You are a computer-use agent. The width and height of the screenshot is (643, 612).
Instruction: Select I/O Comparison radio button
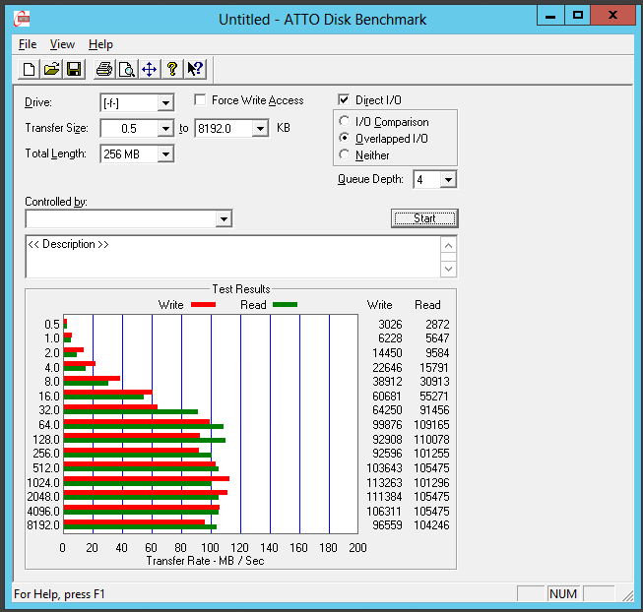pyautogui.click(x=345, y=121)
